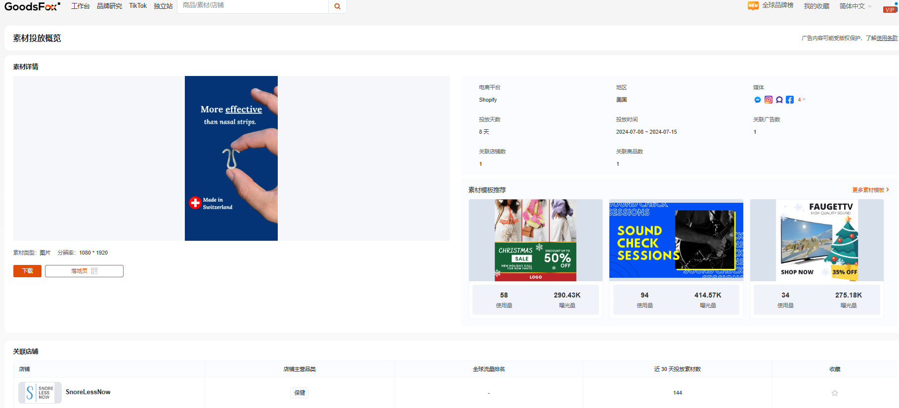Open the FAUGETTV template thumbnail

click(x=816, y=240)
